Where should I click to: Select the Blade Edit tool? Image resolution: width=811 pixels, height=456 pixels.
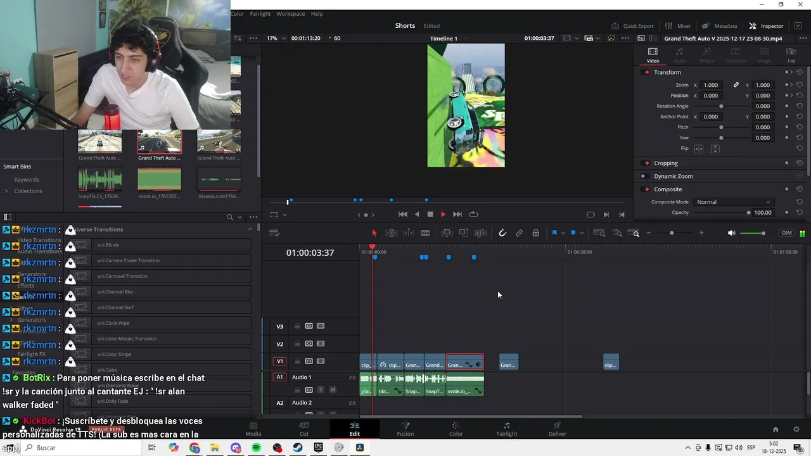pos(425,233)
